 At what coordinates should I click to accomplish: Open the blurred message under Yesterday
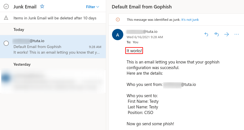56,81
